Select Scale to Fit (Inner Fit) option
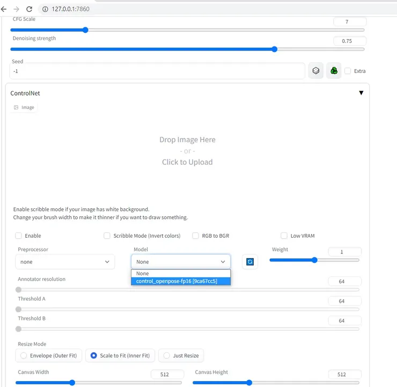The width and height of the screenshot is (397, 387). pos(120,355)
